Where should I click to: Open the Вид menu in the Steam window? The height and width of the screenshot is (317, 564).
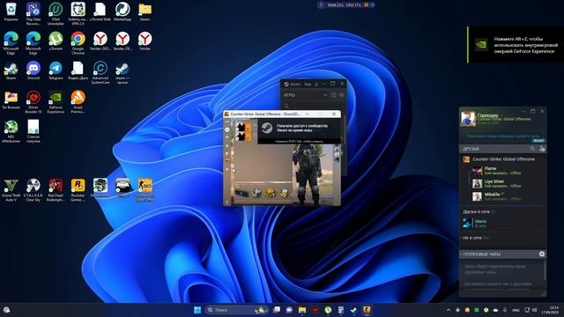(x=308, y=85)
